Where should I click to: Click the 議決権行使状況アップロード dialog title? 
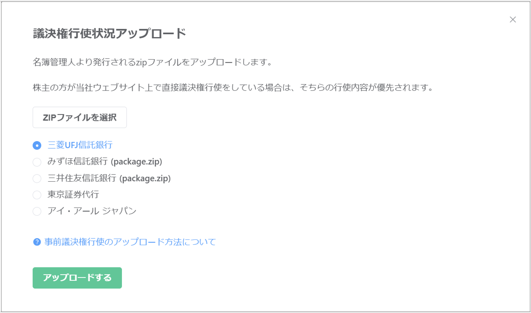coord(110,33)
